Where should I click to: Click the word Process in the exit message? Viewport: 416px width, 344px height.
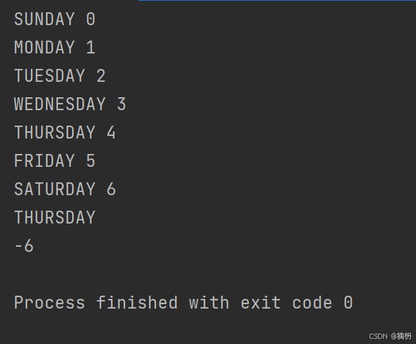coord(49,303)
